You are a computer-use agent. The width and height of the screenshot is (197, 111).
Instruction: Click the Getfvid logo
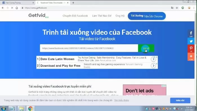pos(38,15)
